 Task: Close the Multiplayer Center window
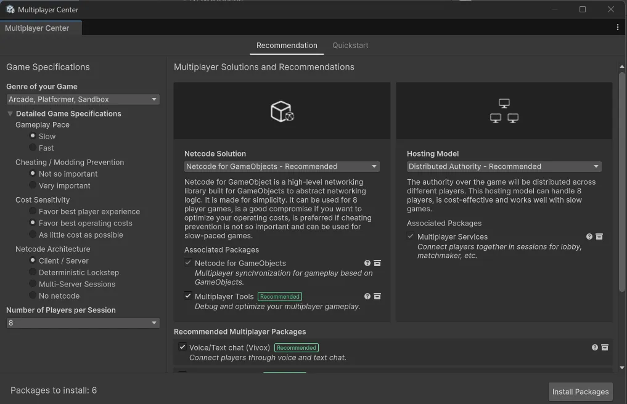[610, 9]
